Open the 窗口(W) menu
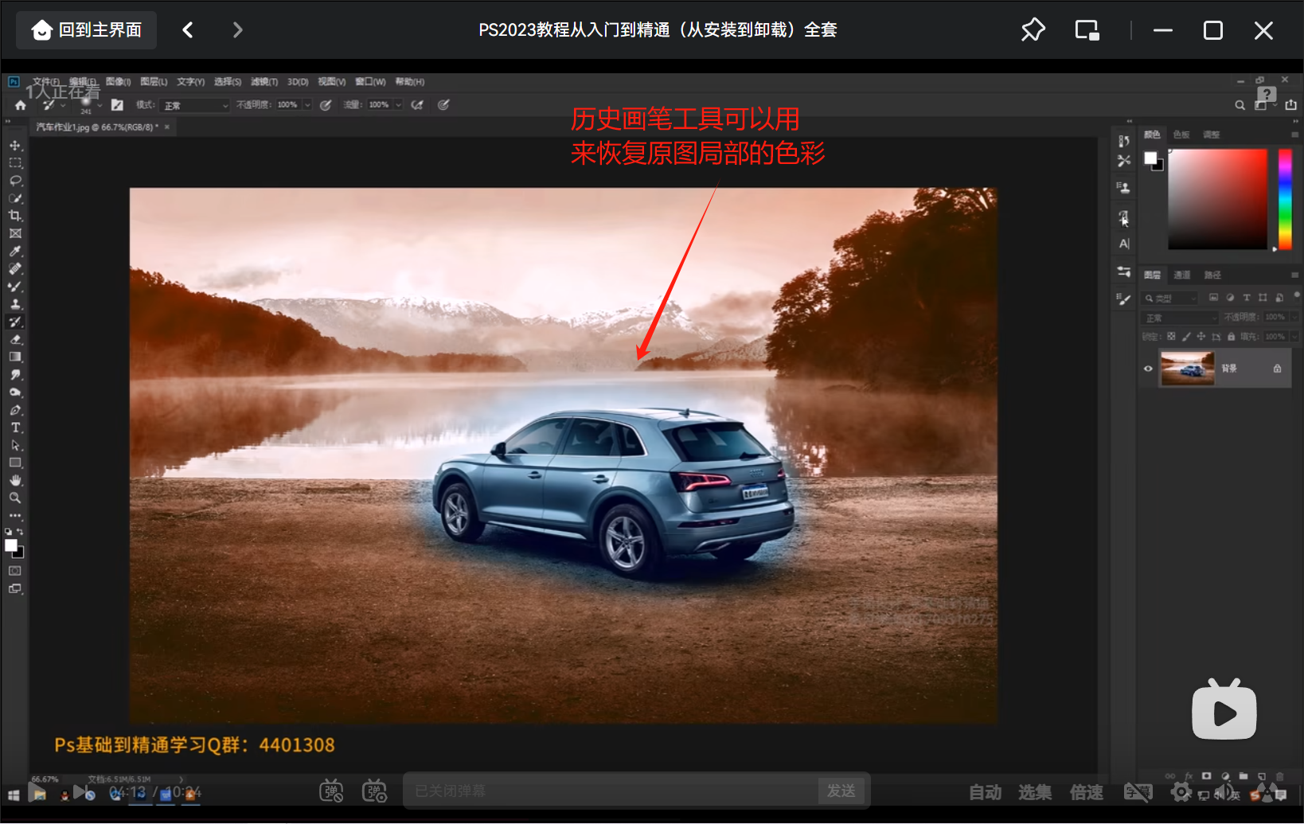Screen dimensions: 1304x824 (370, 82)
